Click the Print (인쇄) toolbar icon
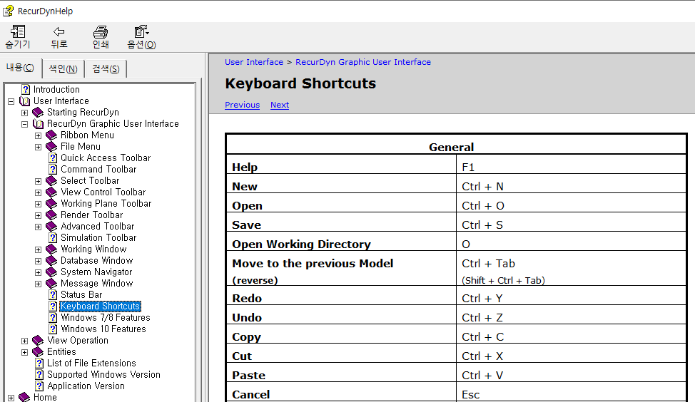Viewport: 695px width, 402px height. pos(101,32)
